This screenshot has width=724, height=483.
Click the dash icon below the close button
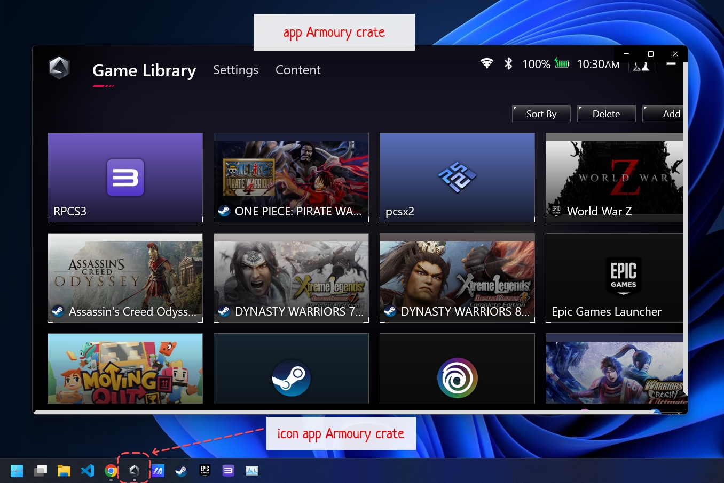[x=671, y=63]
